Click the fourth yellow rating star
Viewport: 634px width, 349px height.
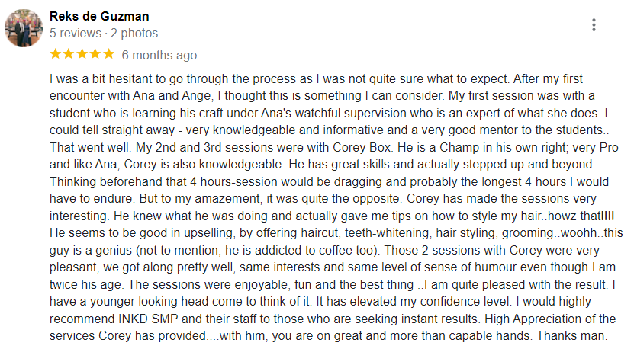(95, 54)
